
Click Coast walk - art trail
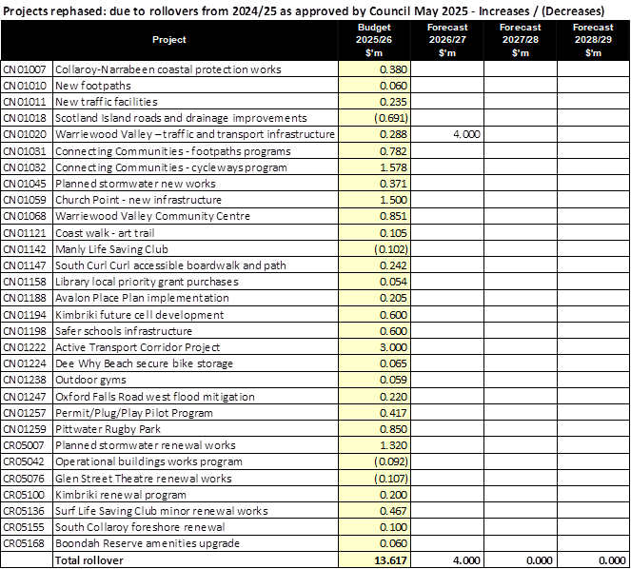coord(105,233)
